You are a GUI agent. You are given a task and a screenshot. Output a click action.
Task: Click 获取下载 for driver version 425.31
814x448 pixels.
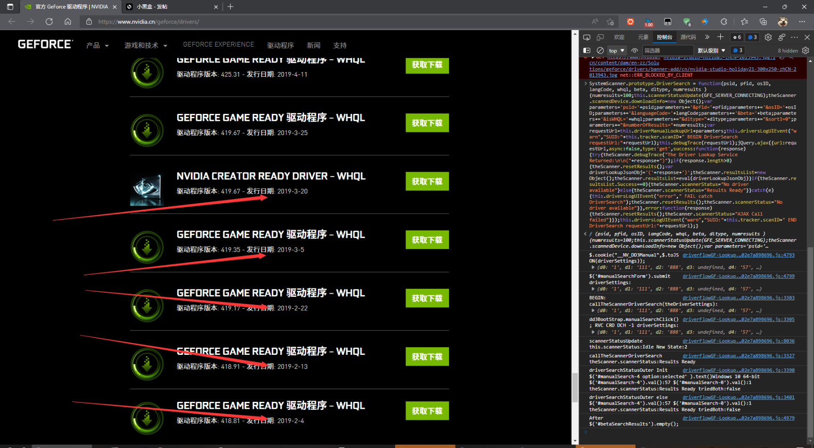point(427,65)
